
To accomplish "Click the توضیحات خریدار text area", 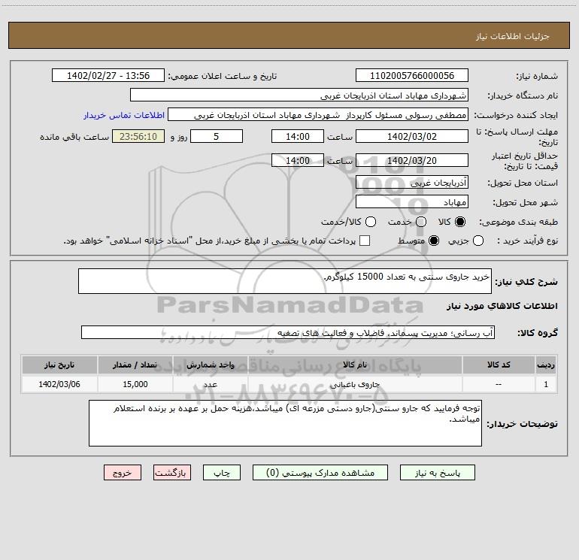I will point(285,423).
